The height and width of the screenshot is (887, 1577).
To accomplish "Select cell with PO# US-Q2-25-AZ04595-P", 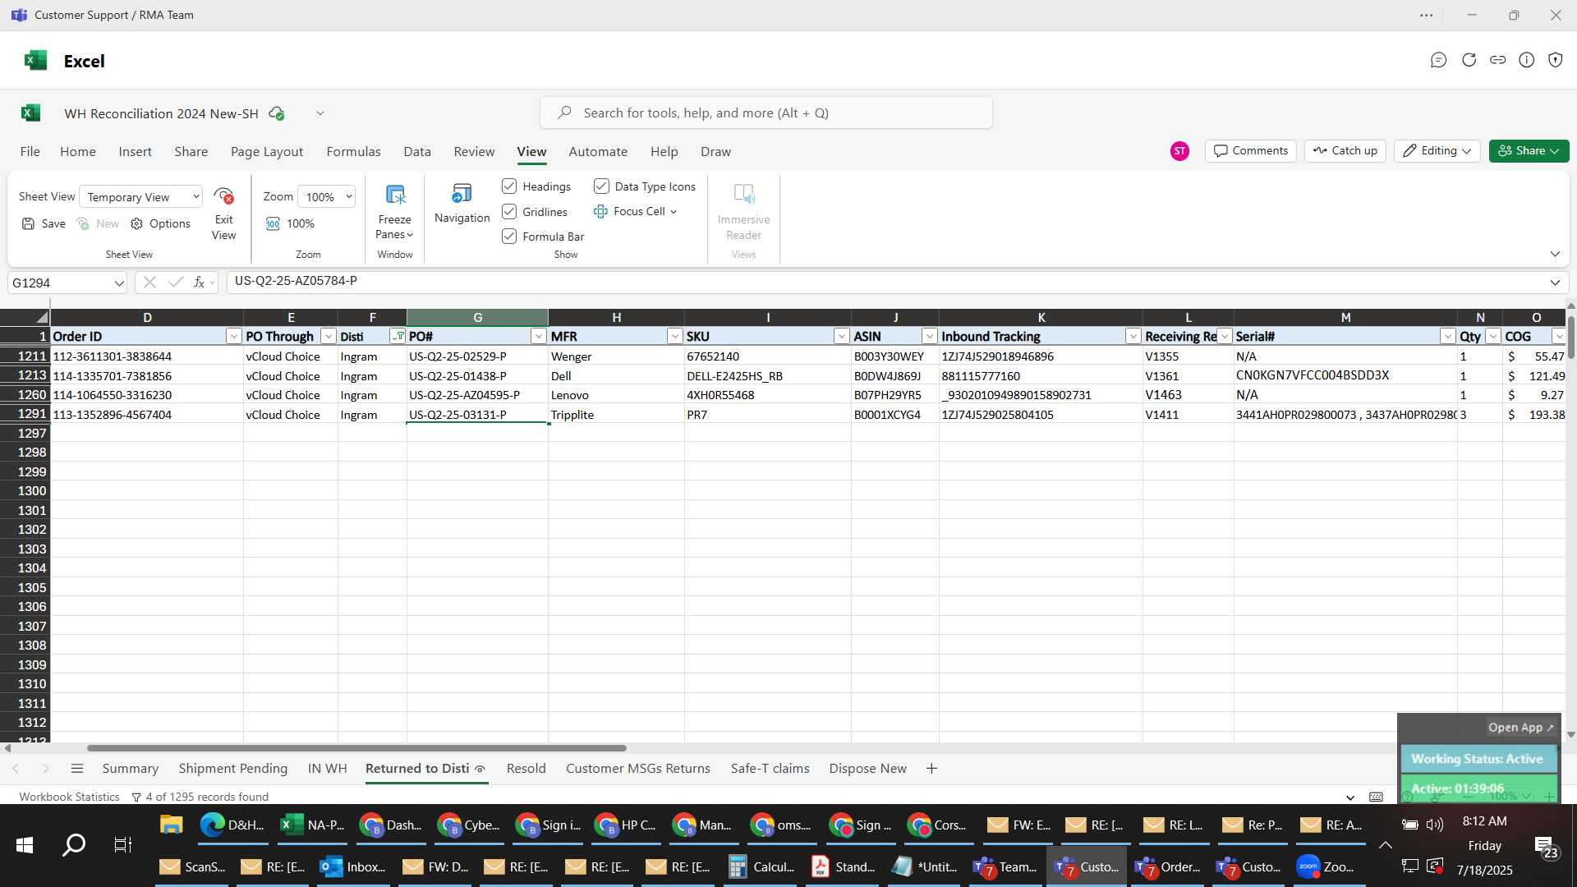I will [477, 395].
